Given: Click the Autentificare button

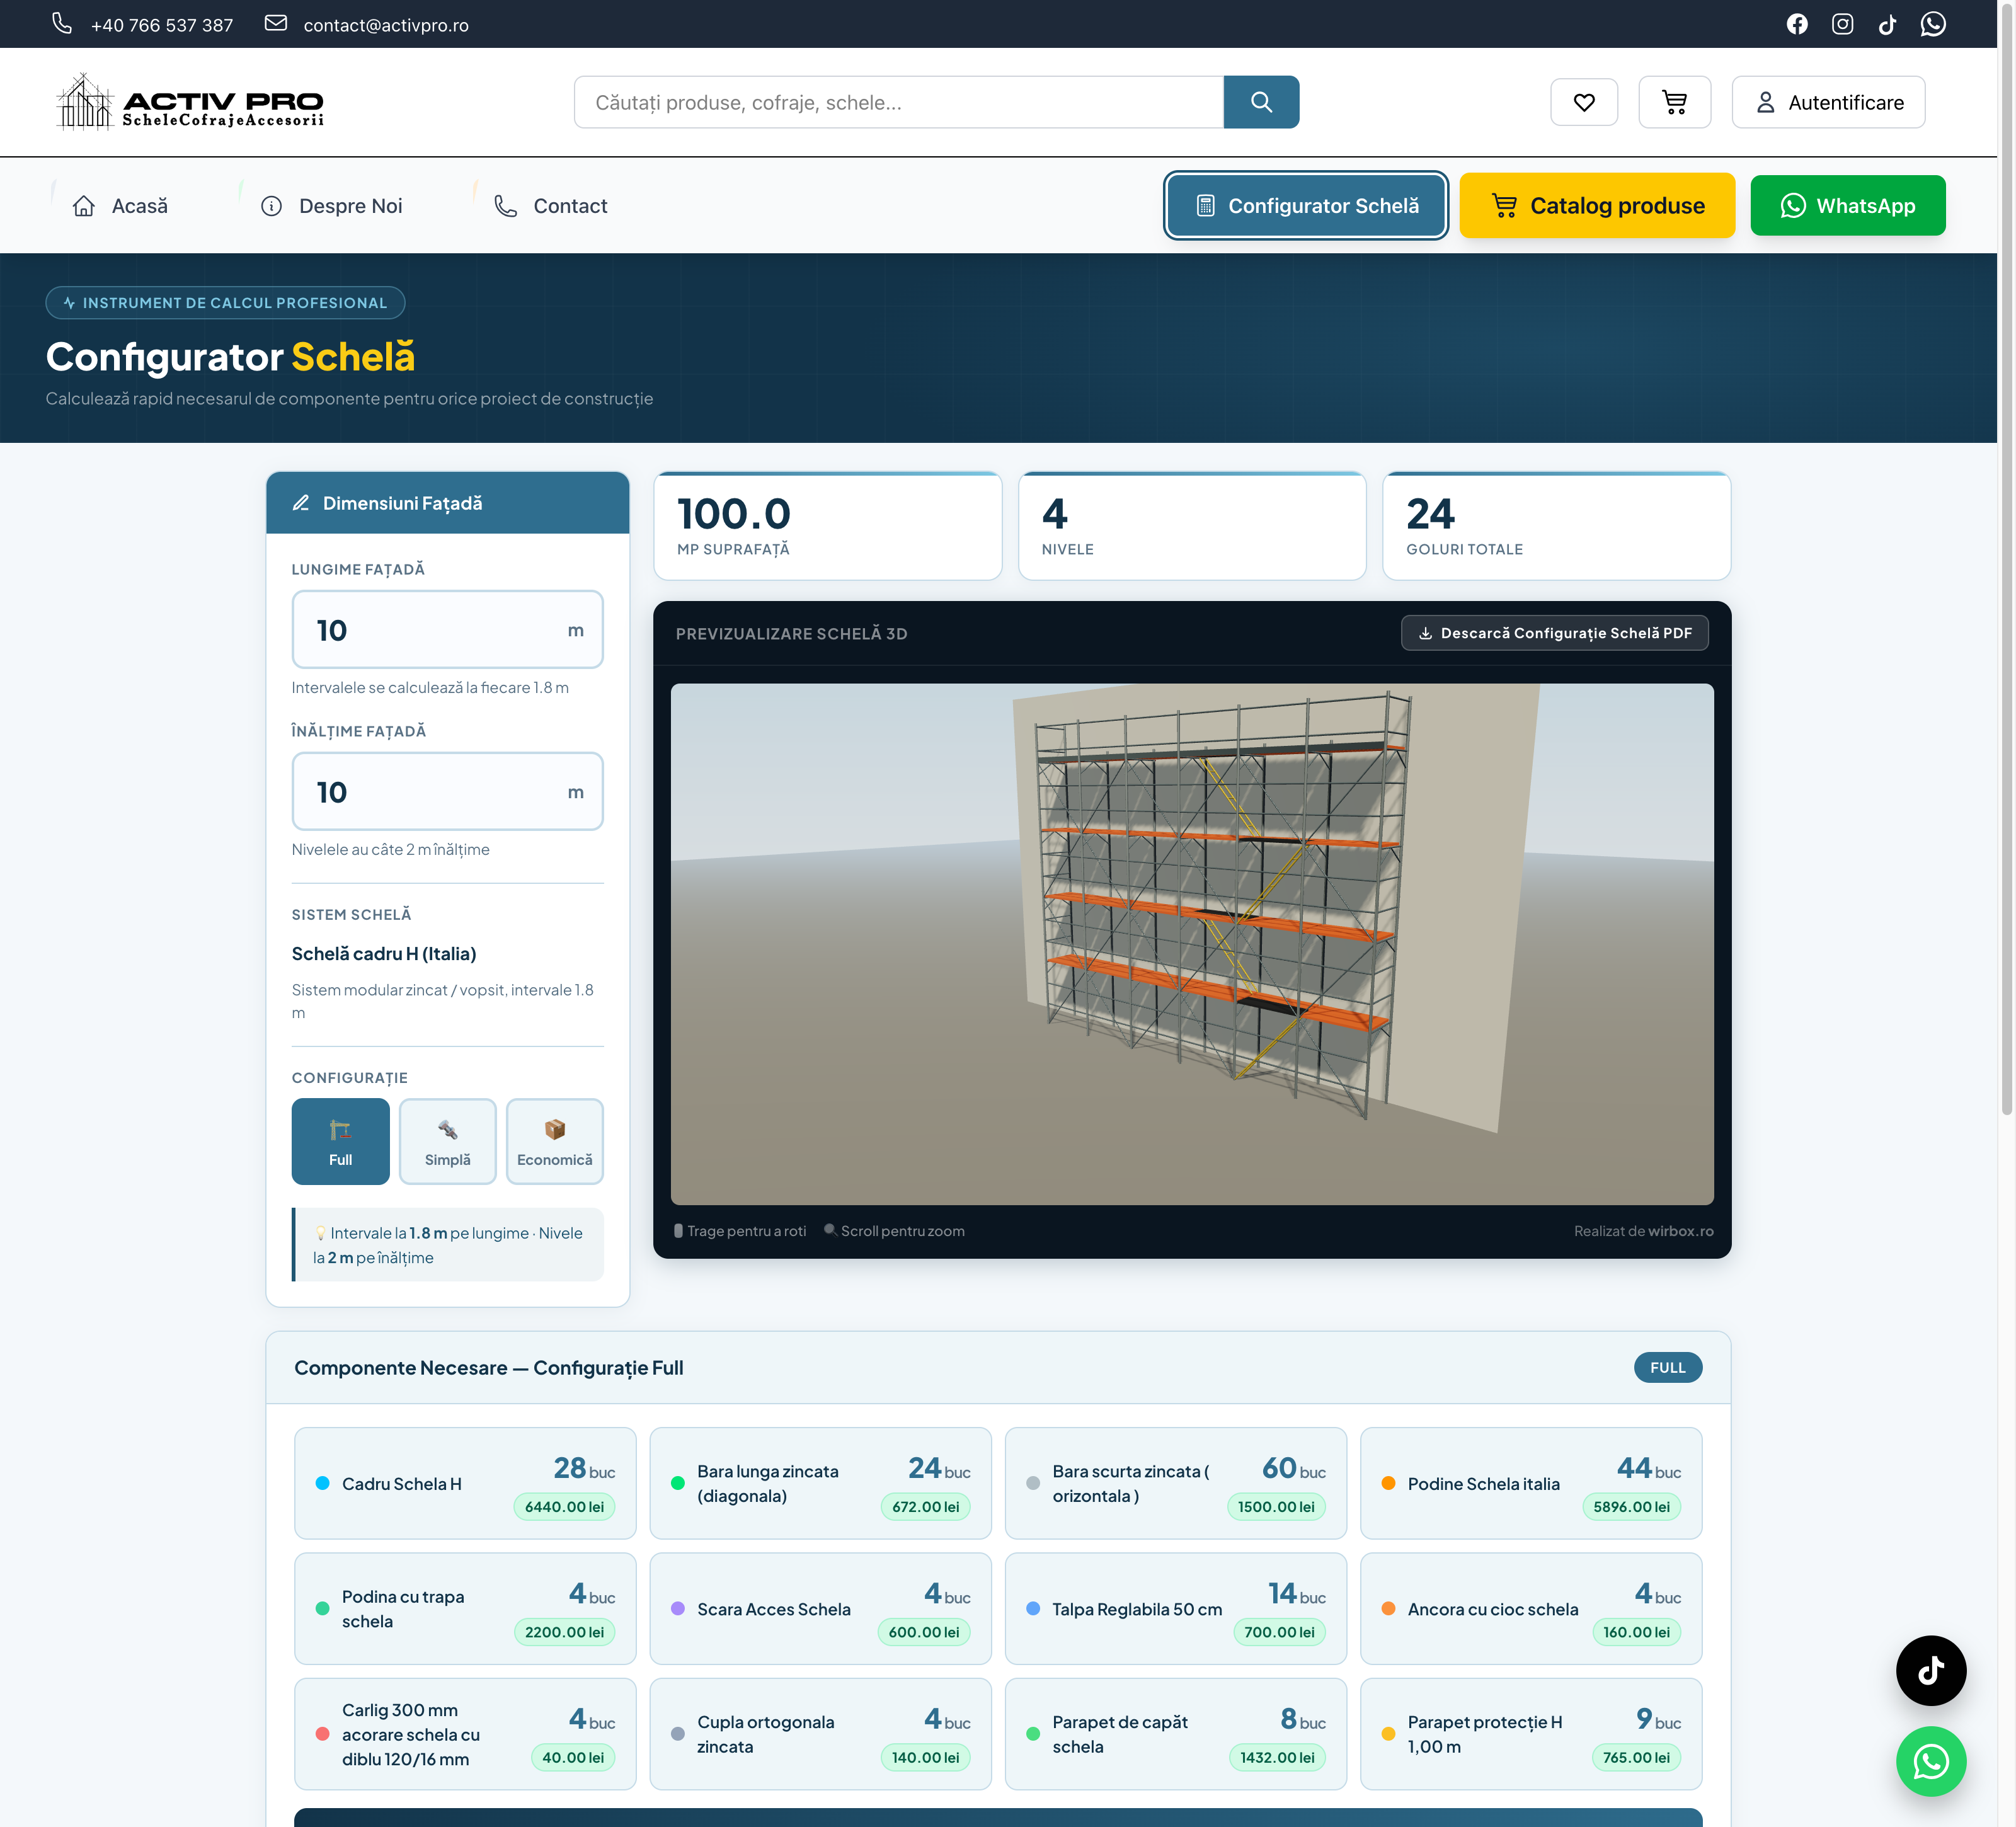Looking at the screenshot, I should pos(1828,102).
